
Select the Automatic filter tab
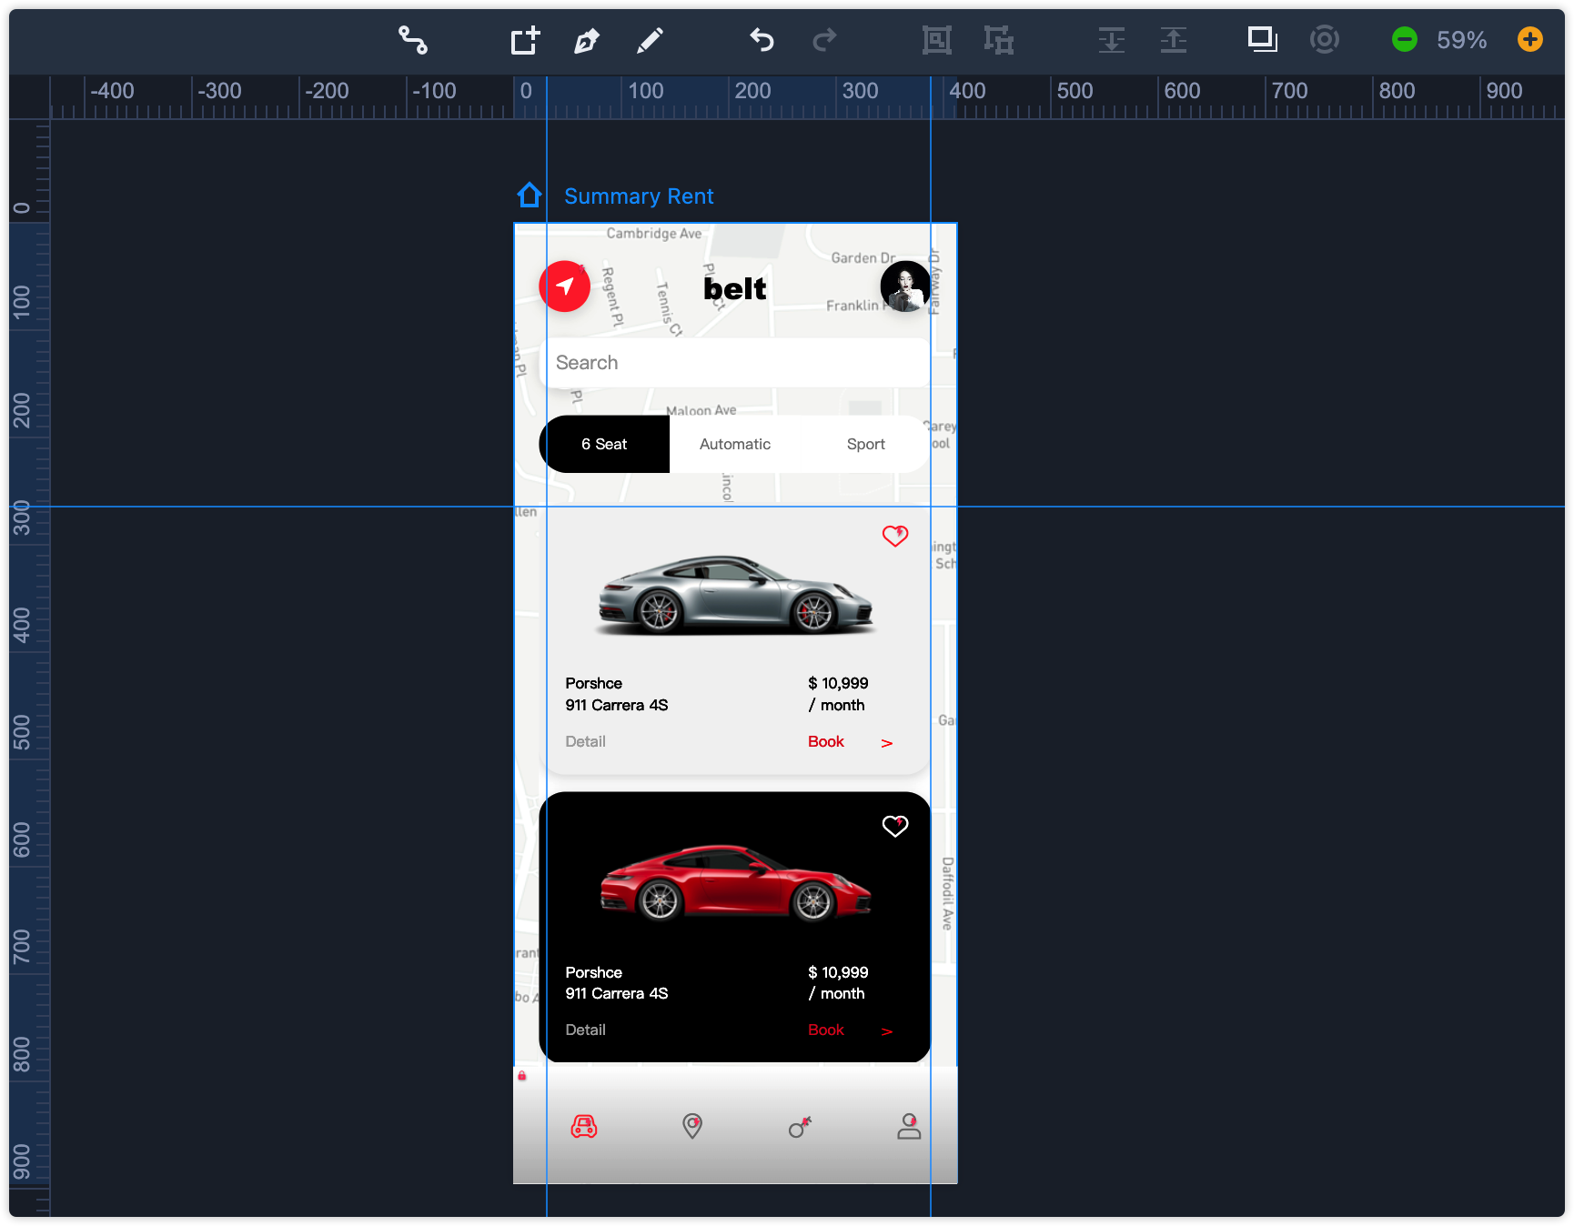[734, 444]
